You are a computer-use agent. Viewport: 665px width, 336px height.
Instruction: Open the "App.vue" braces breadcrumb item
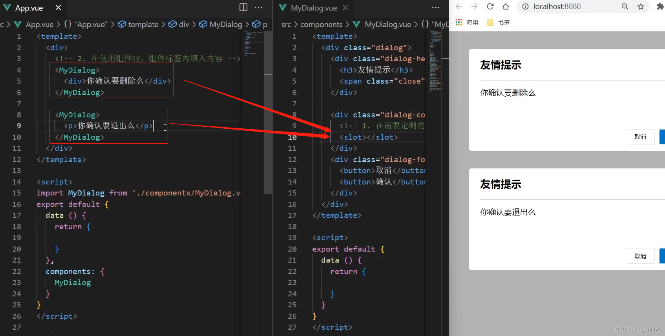(86, 24)
